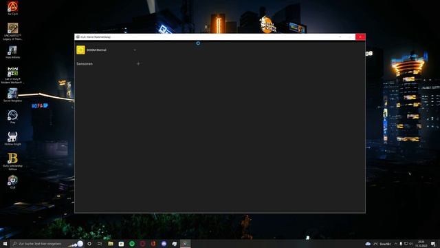Screen dimensions: 440x248
Task: Show hidden system tray icons
Action: [396, 243]
